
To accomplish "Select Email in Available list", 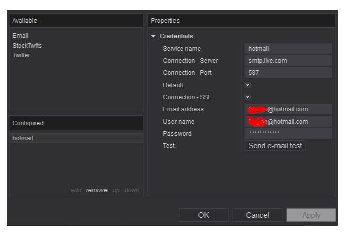I will tap(20, 36).
